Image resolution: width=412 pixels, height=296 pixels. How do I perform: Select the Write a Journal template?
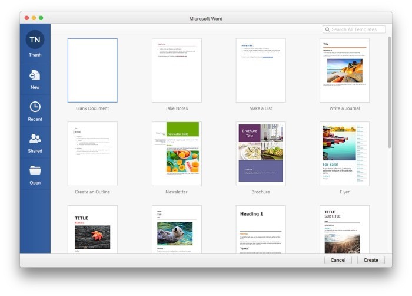[x=344, y=70]
